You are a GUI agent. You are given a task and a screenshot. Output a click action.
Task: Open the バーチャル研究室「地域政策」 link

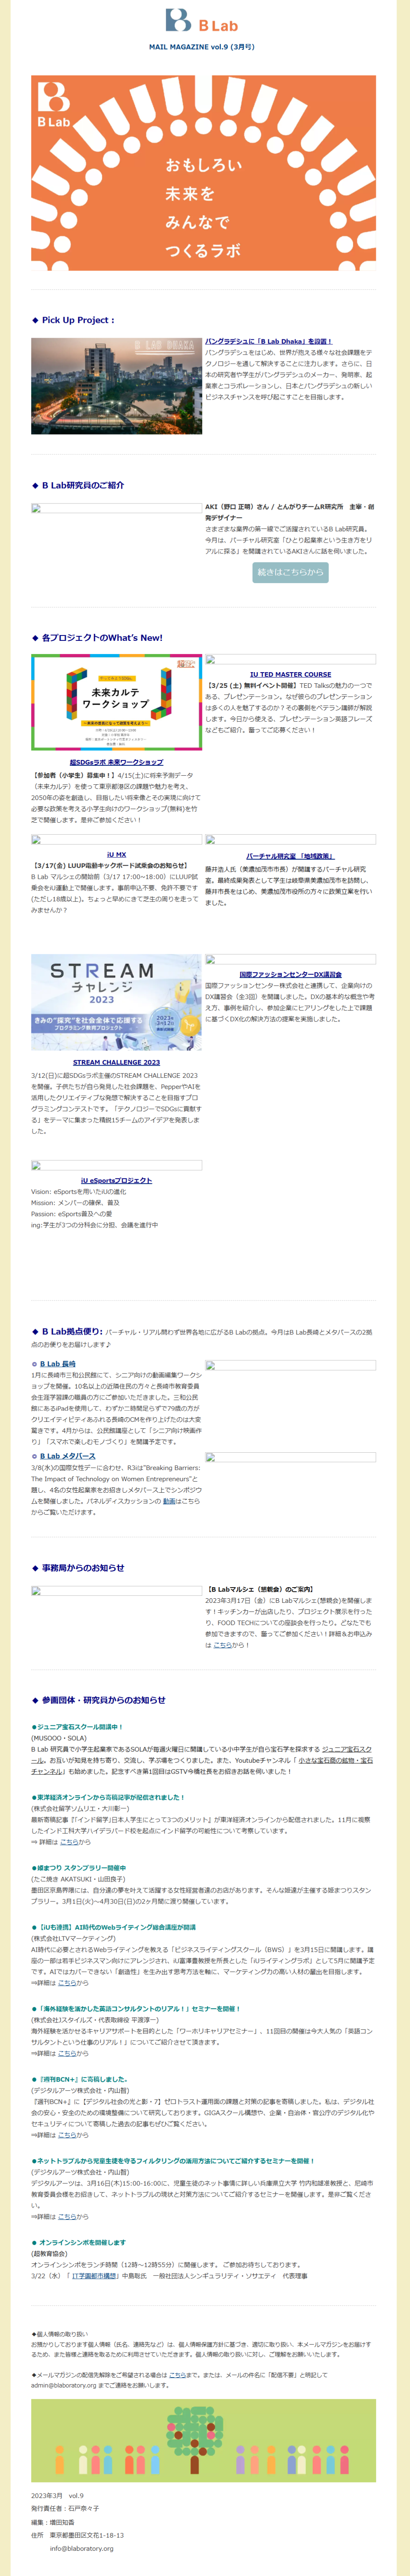pos(290,857)
